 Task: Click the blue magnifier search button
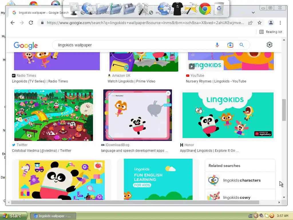click(x=241, y=45)
